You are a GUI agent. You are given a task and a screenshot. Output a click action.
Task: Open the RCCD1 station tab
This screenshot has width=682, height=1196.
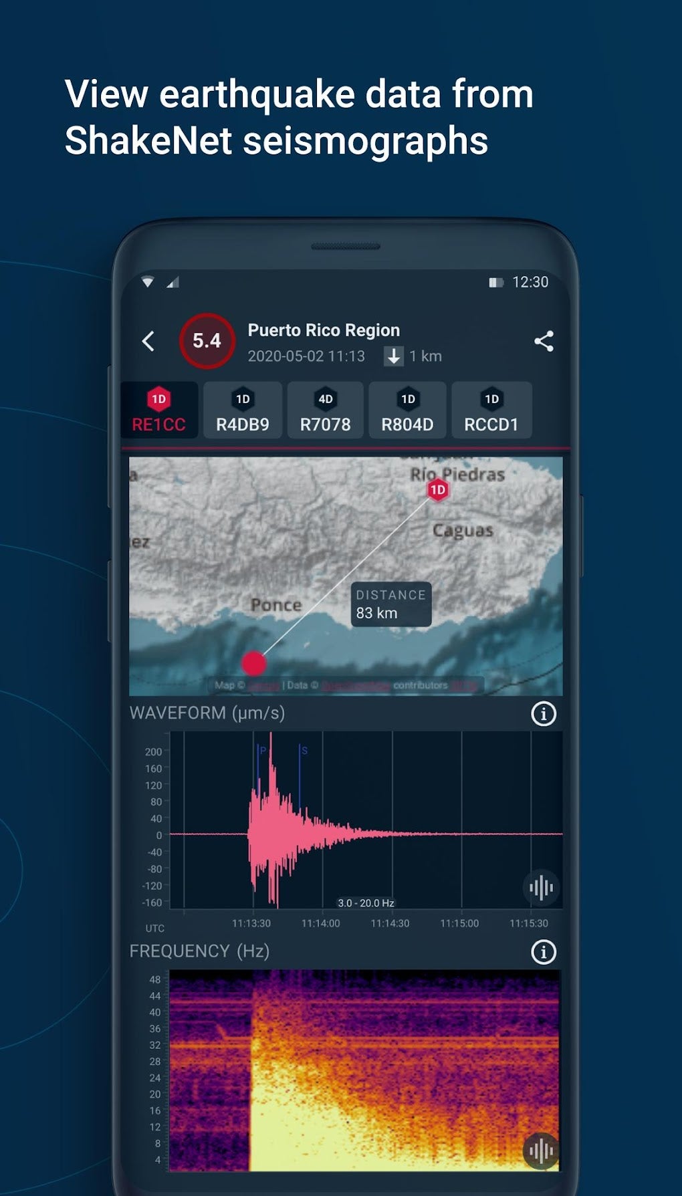click(x=491, y=410)
